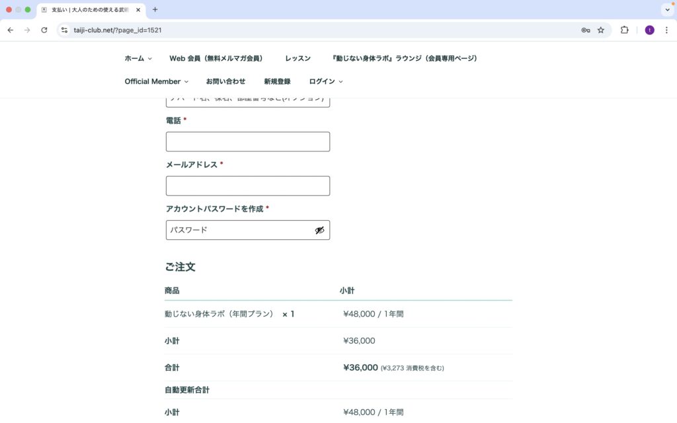Open the saved passwords key icon
This screenshot has width=677, height=423.
(585, 30)
